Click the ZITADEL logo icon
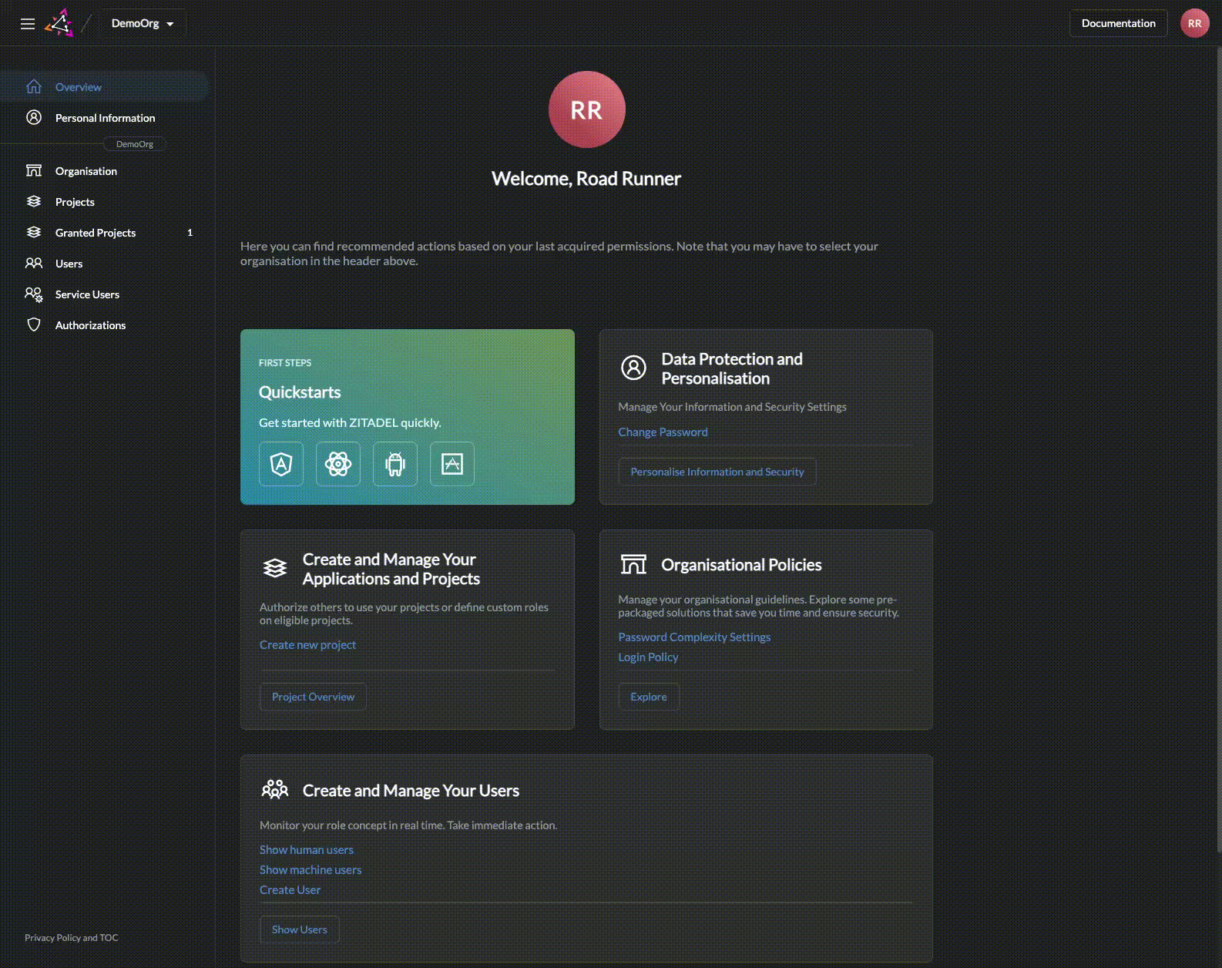 pyautogui.click(x=59, y=23)
